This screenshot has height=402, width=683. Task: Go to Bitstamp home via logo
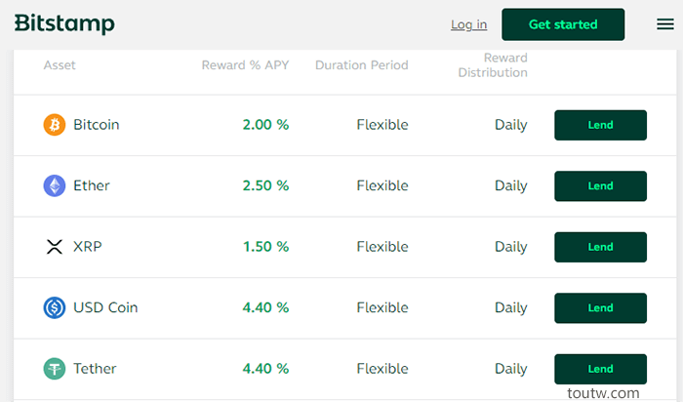(64, 23)
